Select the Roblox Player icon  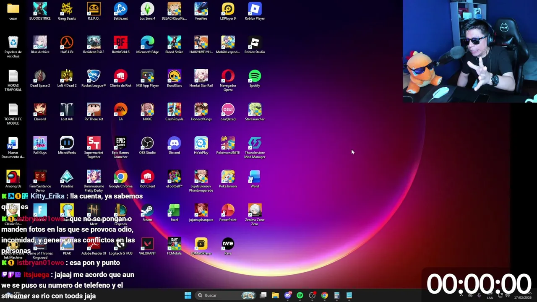coord(255,11)
